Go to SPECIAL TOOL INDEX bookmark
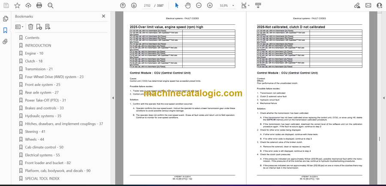This screenshot has width=386, height=186. pyautogui.click(x=42, y=179)
